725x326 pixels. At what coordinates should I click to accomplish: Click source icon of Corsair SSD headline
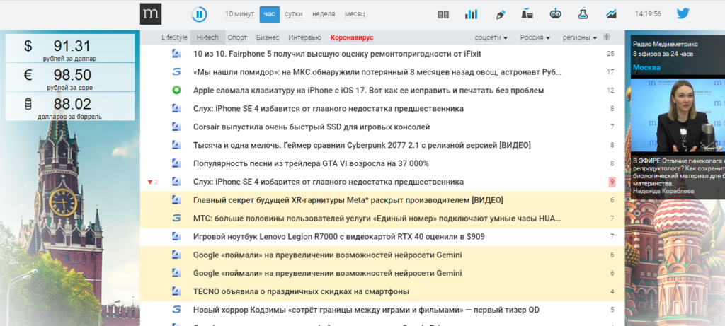pyautogui.click(x=176, y=127)
